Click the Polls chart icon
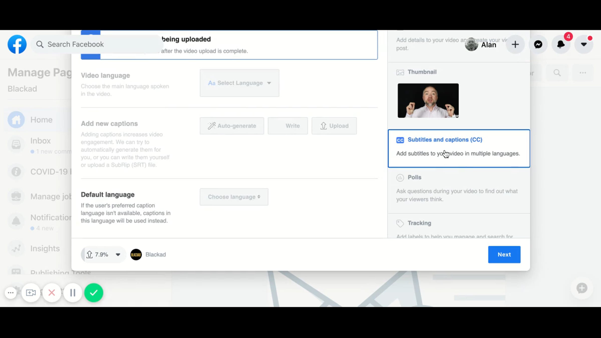The height and width of the screenshot is (338, 601). tap(400, 178)
